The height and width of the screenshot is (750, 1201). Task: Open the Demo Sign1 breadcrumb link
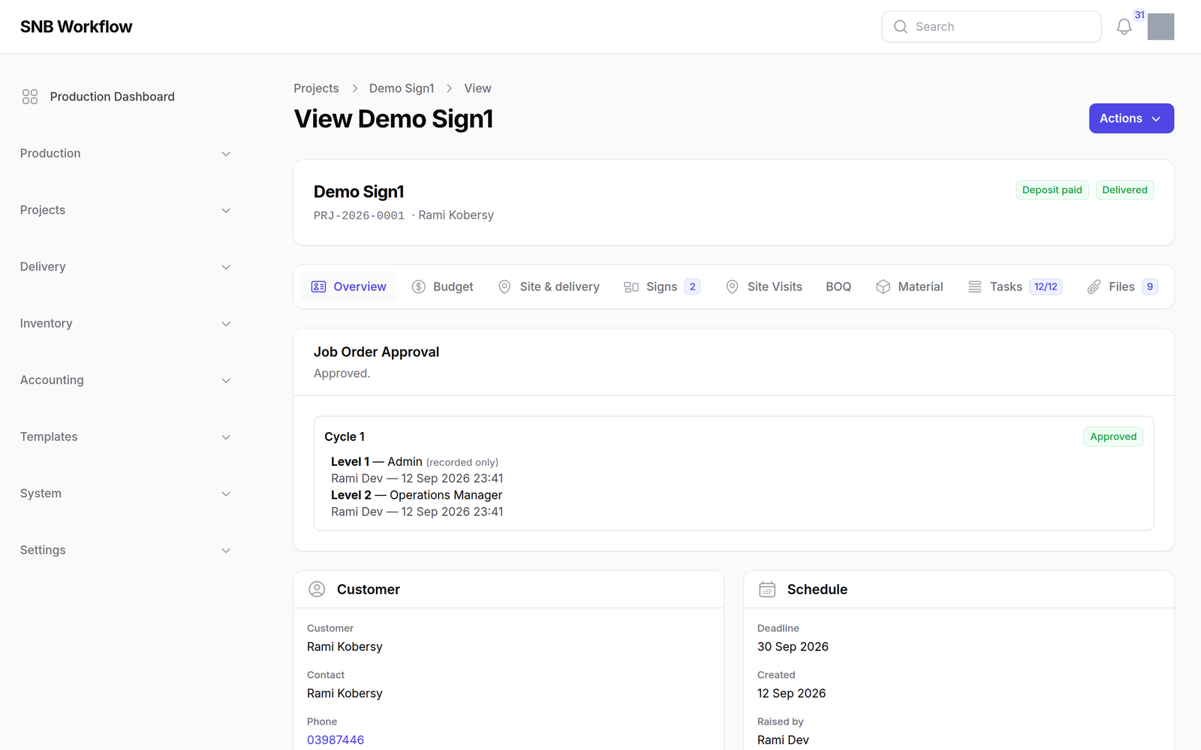pos(402,88)
